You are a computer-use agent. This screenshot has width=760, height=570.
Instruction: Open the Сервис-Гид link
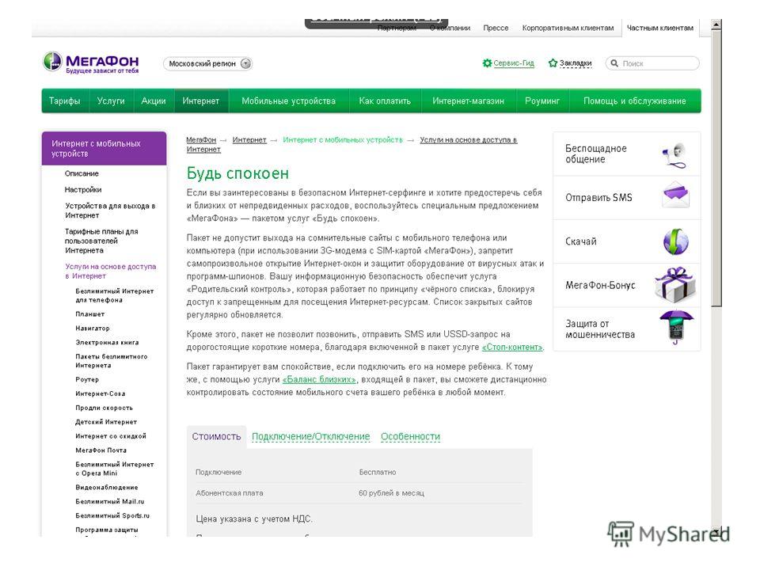click(x=514, y=63)
